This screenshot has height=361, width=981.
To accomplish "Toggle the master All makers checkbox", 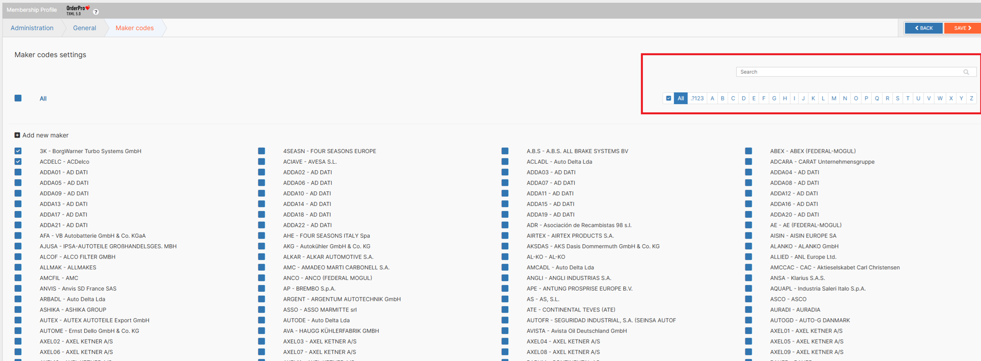I will click(x=18, y=98).
